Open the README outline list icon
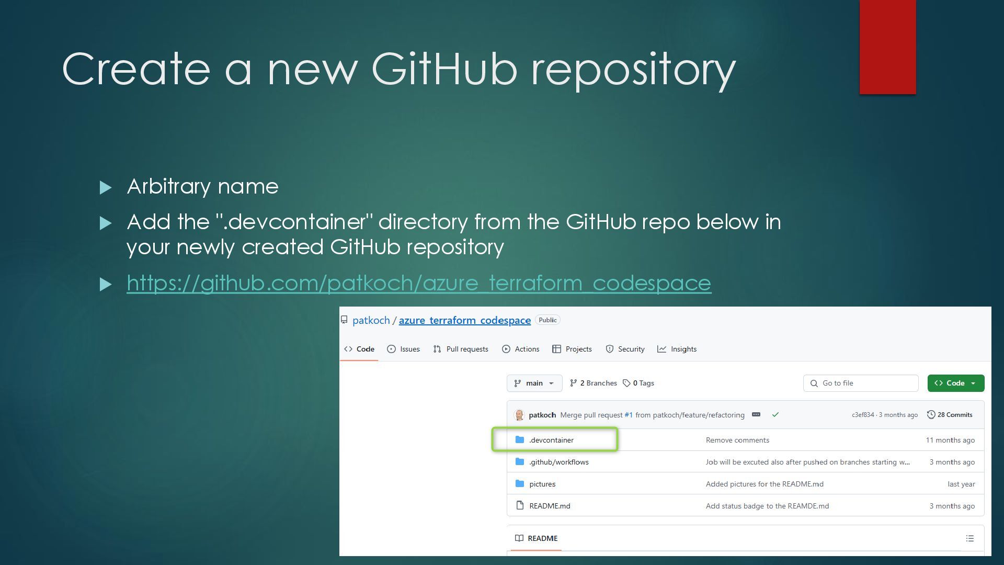This screenshot has width=1004, height=565. coord(969,538)
